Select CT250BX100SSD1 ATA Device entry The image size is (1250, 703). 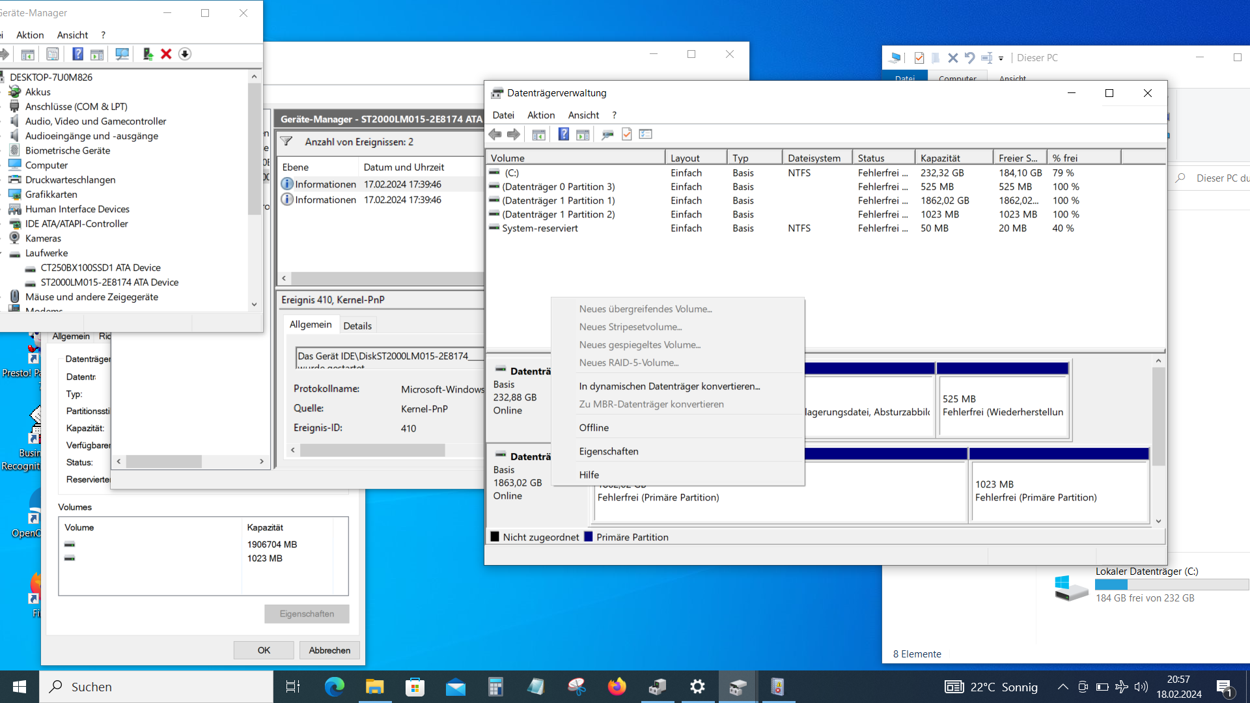[100, 268]
